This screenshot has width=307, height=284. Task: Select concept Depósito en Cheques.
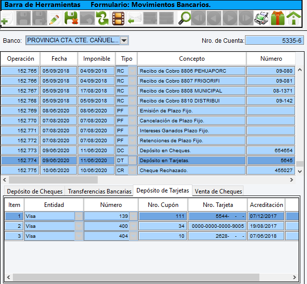click(191, 150)
